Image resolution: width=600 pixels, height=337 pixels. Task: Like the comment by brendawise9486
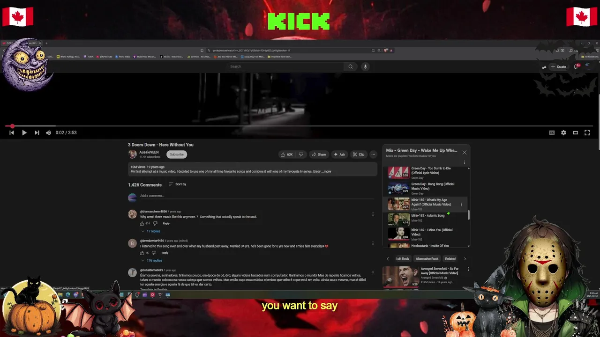click(142, 253)
